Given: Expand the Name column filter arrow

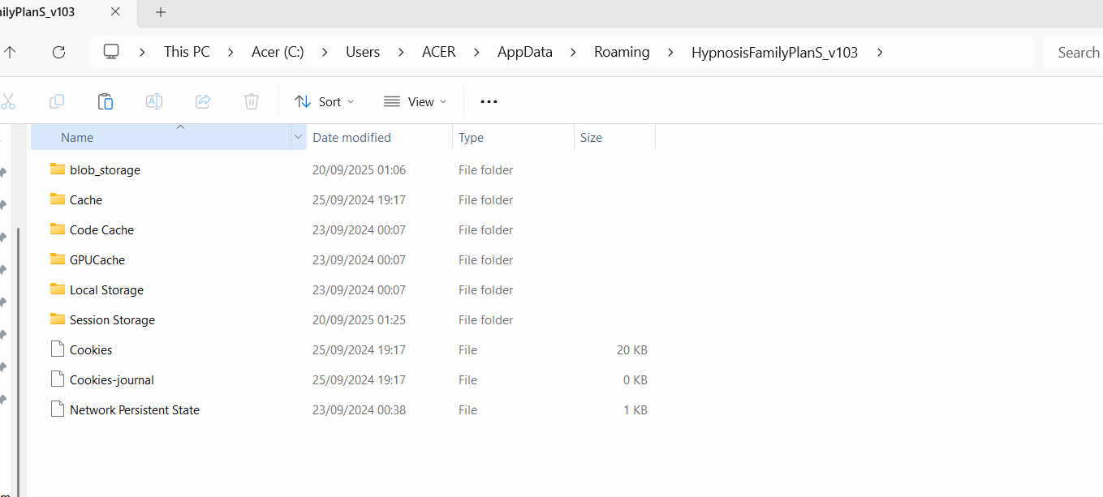Looking at the screenshot, I should pos(297,138).
